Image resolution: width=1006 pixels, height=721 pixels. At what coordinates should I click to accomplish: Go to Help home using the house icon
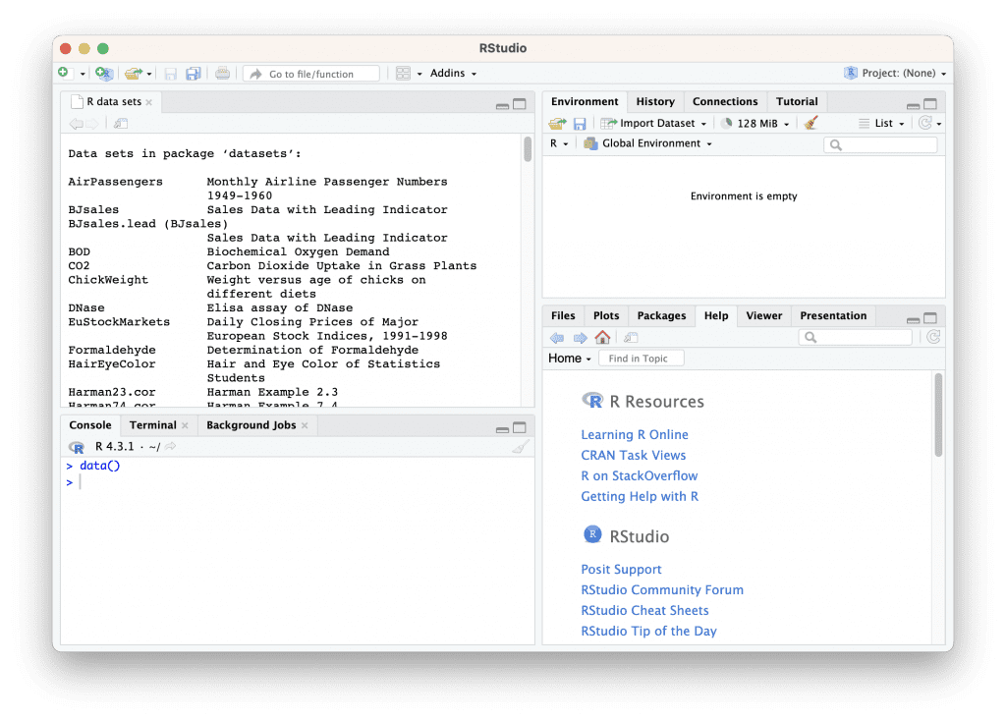click(x=603, y=337)
